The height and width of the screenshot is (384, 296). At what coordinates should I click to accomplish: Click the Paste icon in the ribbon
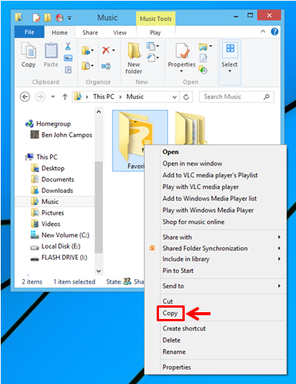(x=51, y=51)
